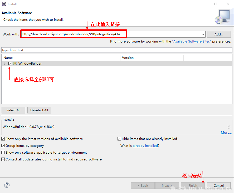Click the Work with URL input field
234x193 pixels.
tap(113, 34)
